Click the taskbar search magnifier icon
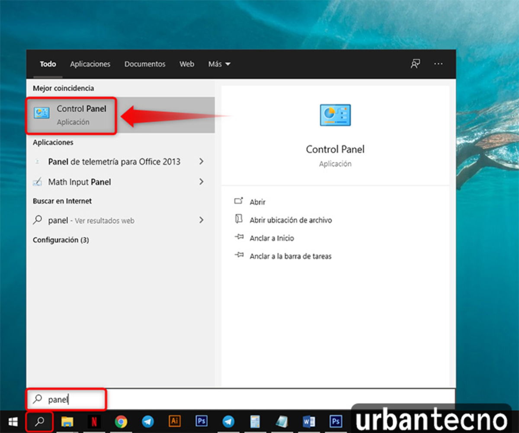Screen dimensions: 519x433 [39, 421]
